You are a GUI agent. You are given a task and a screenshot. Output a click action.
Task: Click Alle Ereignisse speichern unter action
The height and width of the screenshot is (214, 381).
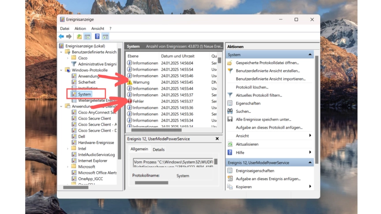pyautogui.click(x=263, y=119)
